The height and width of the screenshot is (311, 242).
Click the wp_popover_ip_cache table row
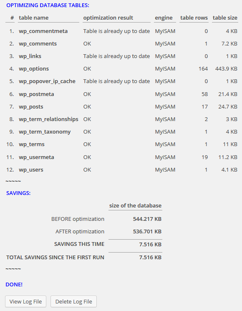[122, 81]
